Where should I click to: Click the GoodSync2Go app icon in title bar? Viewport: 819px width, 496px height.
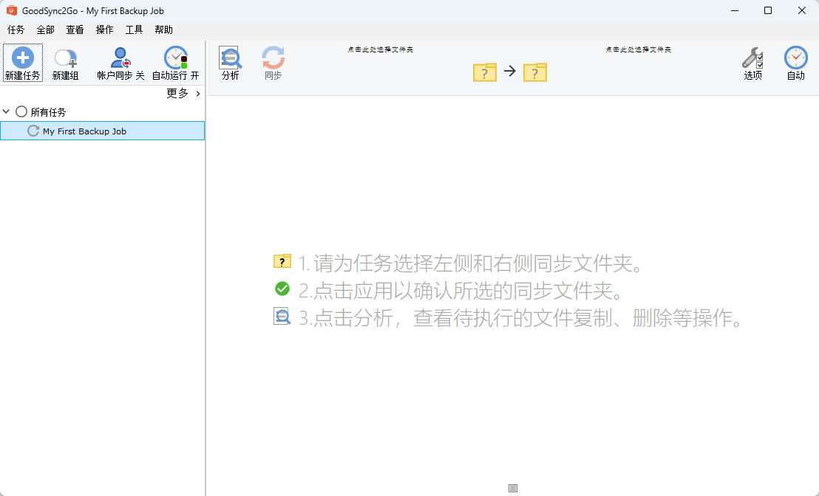pyautogui.click(x=12, y=10)
